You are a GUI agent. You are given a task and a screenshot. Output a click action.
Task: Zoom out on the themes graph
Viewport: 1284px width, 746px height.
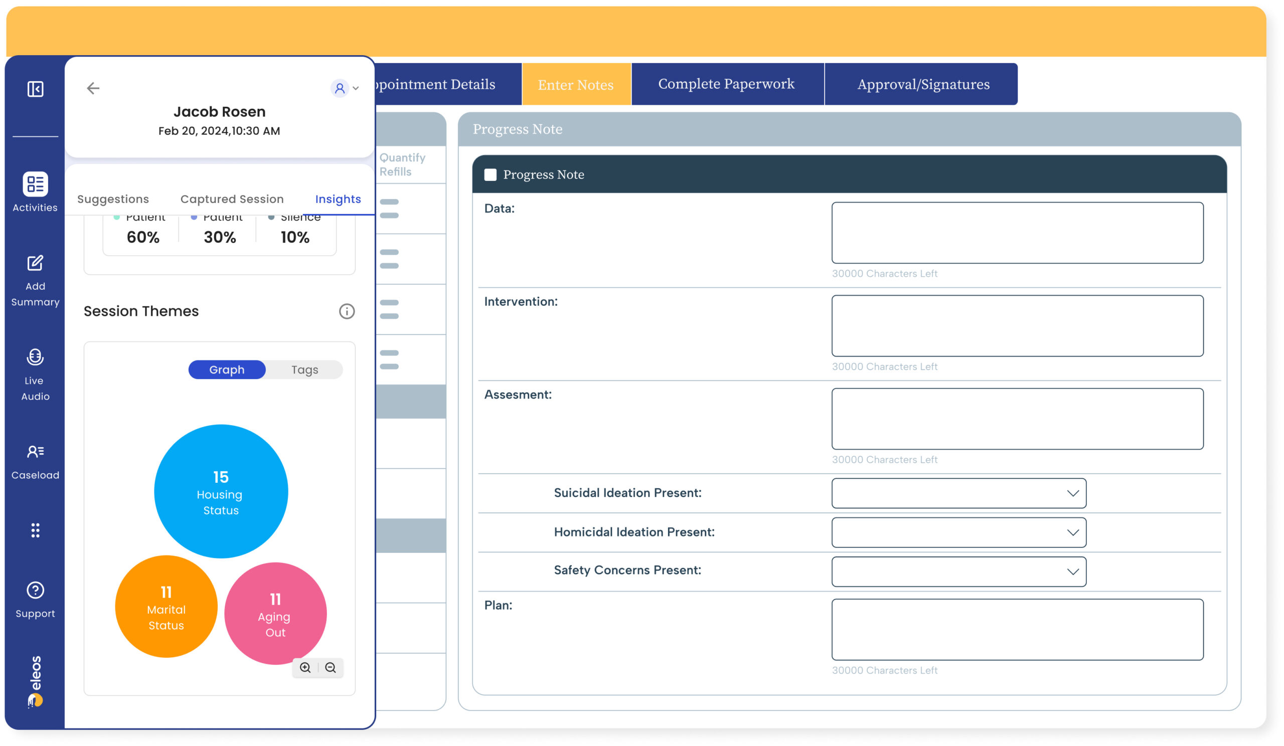point(331,668)
